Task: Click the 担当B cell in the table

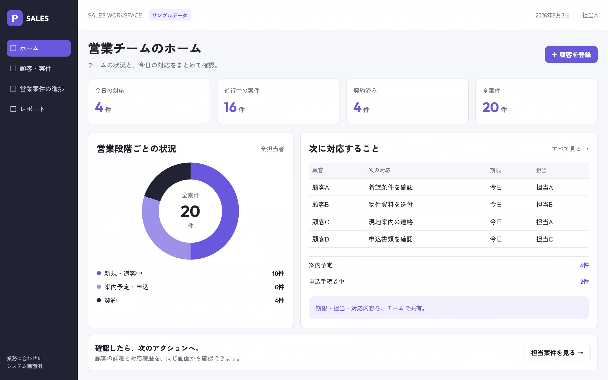Action: point(544,205)
